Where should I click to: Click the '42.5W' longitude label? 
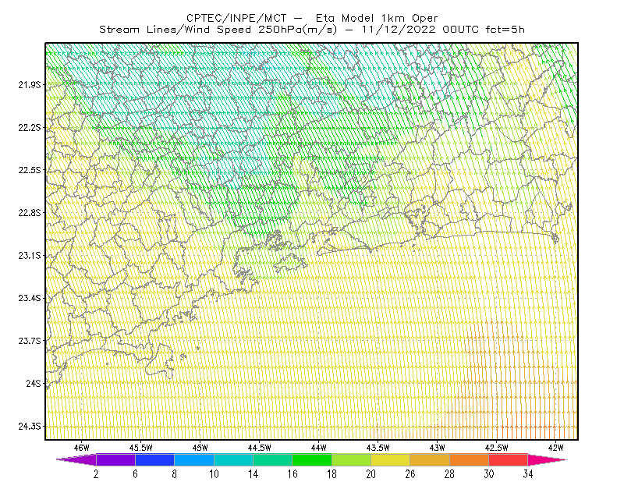tap(496, 448)
